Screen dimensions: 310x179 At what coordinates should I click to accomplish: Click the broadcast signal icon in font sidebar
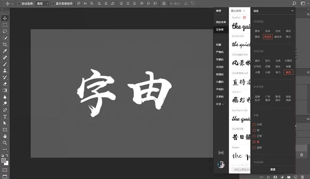pos(221,152)
